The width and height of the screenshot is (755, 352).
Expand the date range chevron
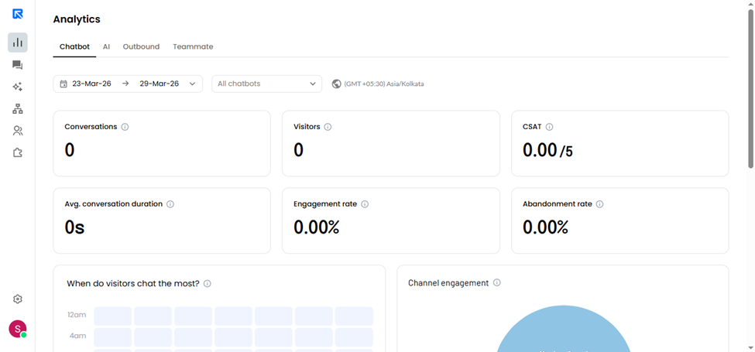(193, 84)
